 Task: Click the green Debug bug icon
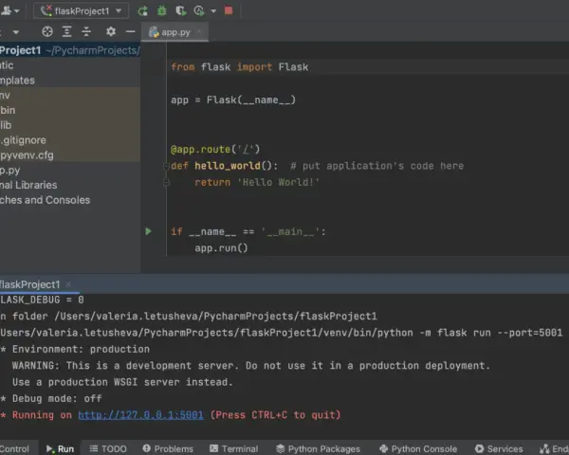click(162, 10)
